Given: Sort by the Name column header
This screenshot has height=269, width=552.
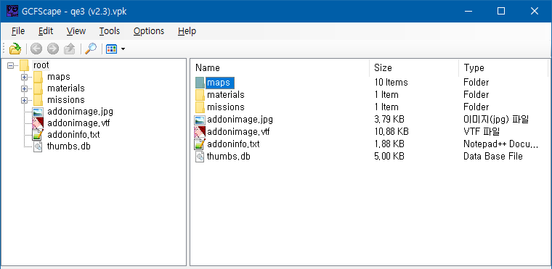Looking at the screenshot, I should [x=280, y=67].
